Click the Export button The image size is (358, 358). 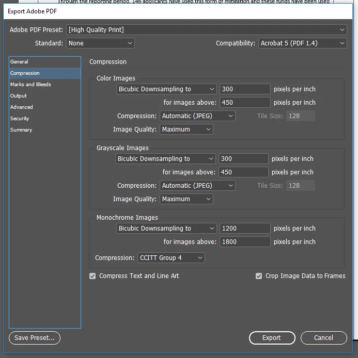coord(272,338)
